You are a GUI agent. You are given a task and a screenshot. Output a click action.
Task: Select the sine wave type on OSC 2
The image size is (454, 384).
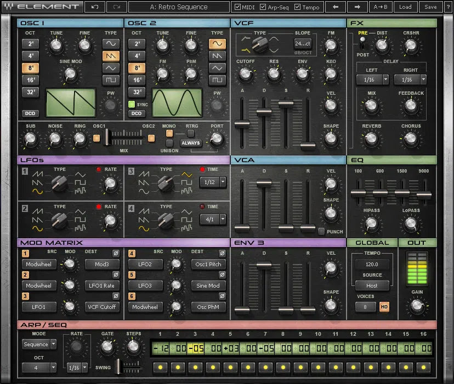(x=218, y=44)
